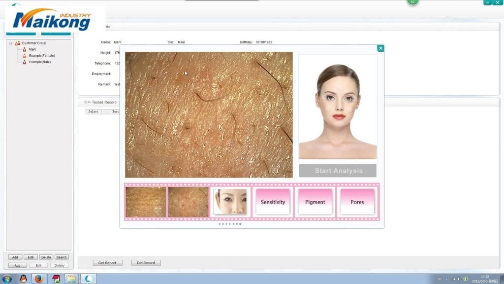
Task: Open the first skin texture thumbnail
Action: [146, 202]
